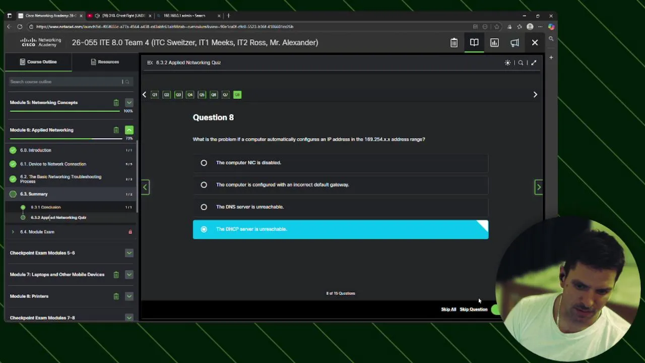Click the browser back arrow
The width and height of the screenshot is (645, 363).
click(9, 27)
